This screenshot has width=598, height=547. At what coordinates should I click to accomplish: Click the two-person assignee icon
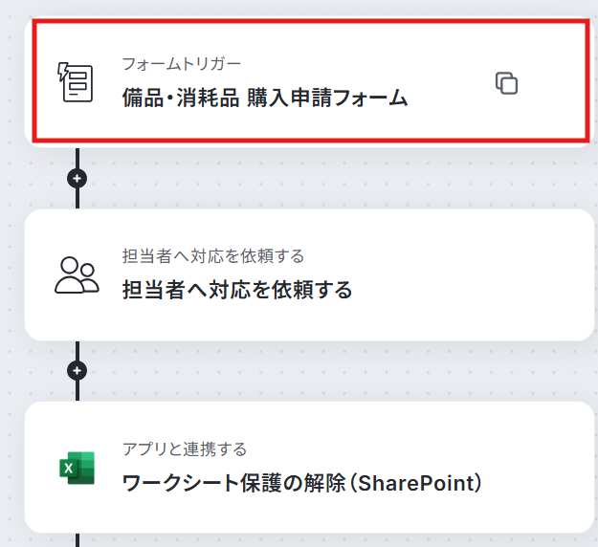click(x=77, y=275)
